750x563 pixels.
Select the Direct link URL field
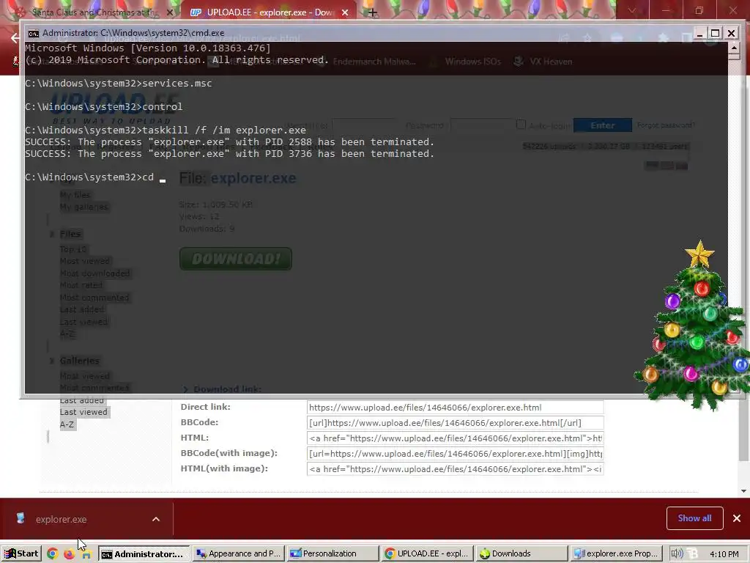click(455, 408)
